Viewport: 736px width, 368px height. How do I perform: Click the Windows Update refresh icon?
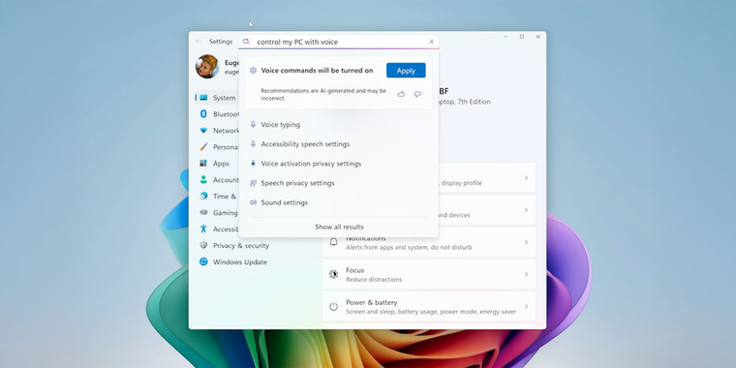coord(203,261)
